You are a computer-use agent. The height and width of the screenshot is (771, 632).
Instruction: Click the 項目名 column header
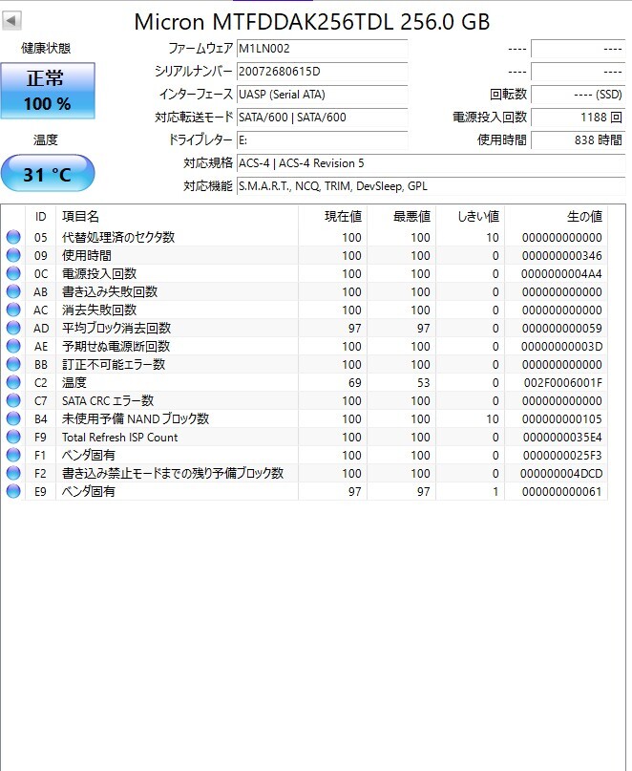(177, 216)
